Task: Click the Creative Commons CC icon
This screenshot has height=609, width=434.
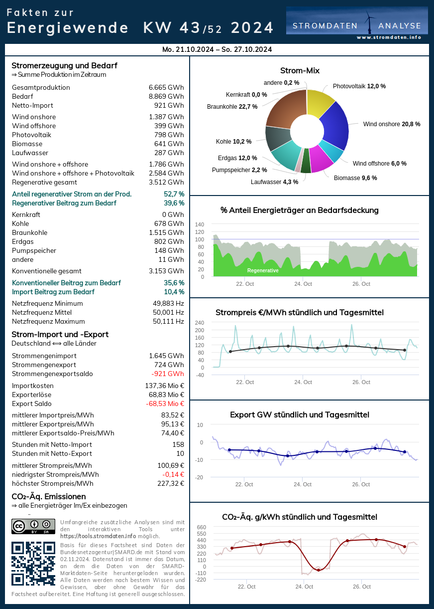Action: [19, 526]
